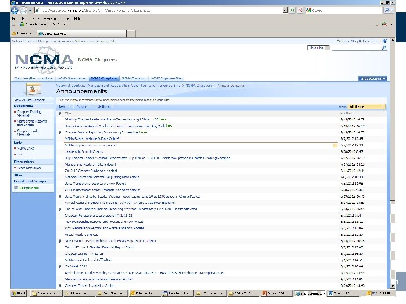The width and height of the screenshot is (406, 304).
Task: Expand the address bar history dropdown
Action: [x=285, y=10]
